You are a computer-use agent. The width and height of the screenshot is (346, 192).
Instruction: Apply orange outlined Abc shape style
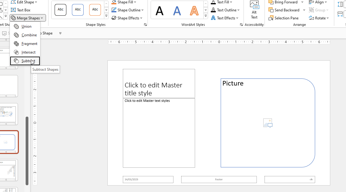(x=95, y=10)
